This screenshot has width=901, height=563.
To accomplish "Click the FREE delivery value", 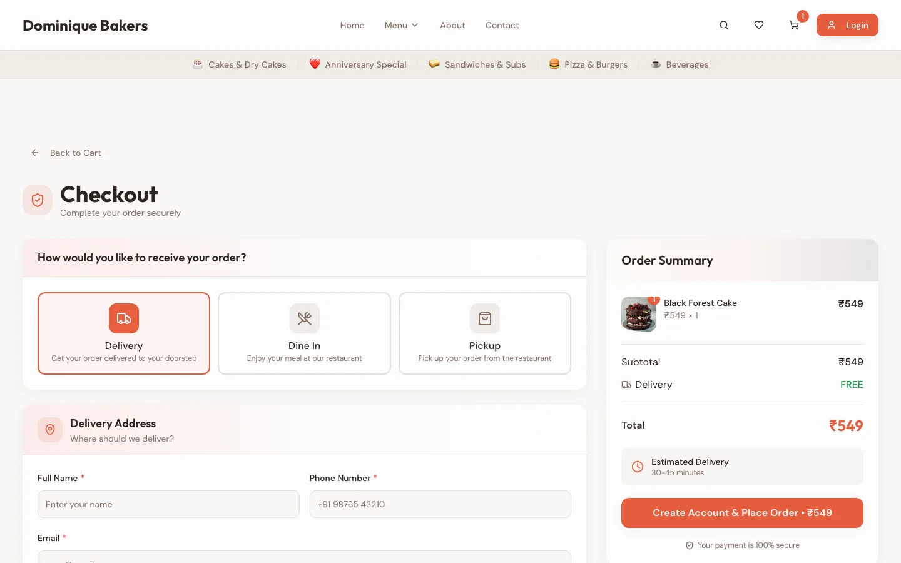I will click(x=852, y=385).
